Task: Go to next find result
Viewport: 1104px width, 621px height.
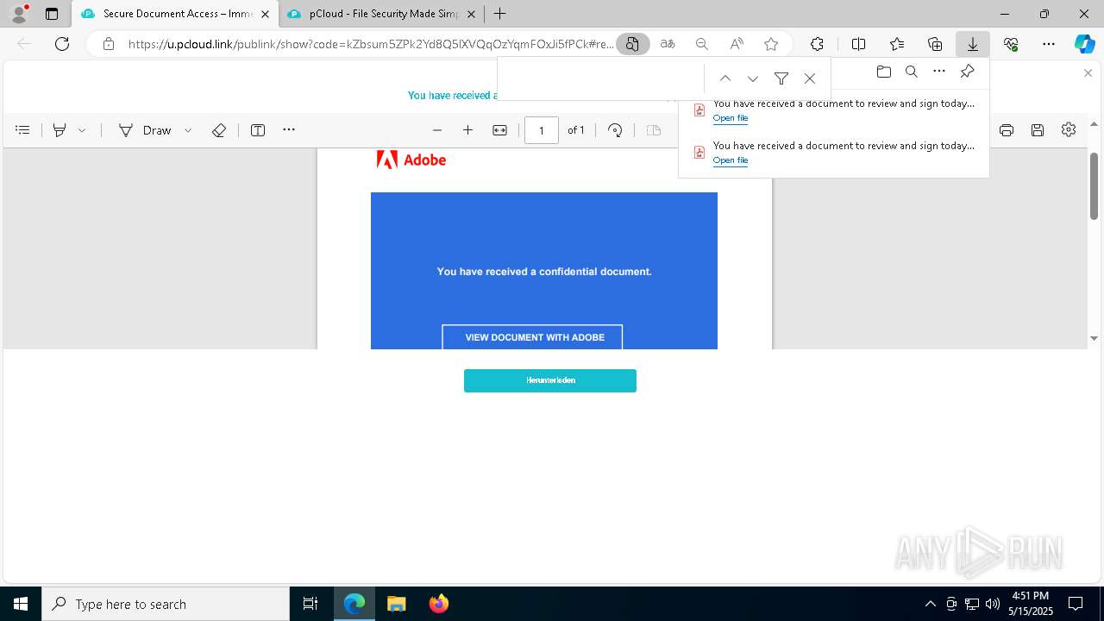Action: tap(753, 78)
